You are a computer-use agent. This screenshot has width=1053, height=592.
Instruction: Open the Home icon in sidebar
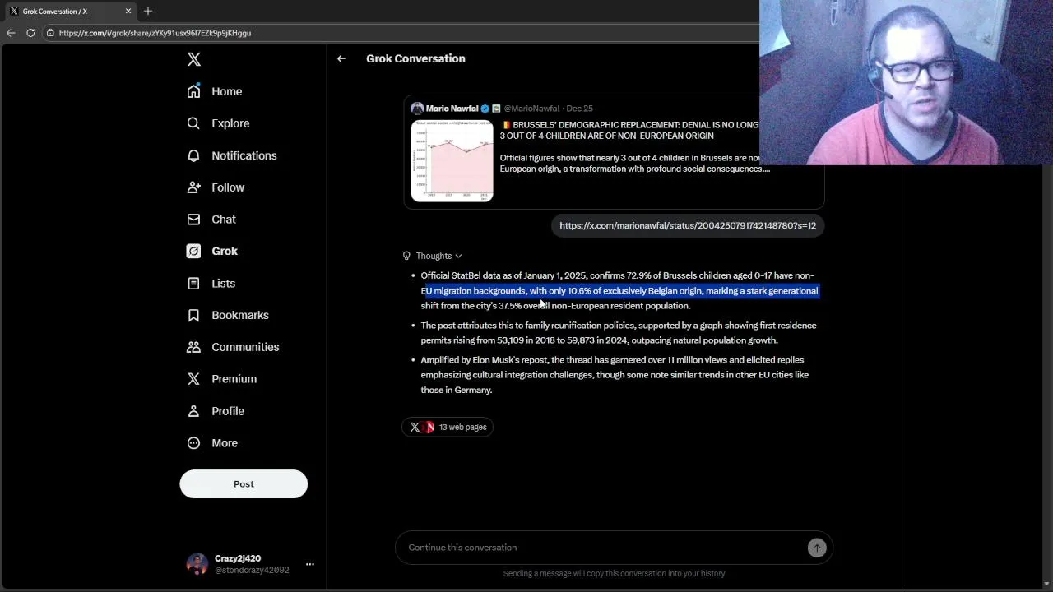[x=193, y=91]
